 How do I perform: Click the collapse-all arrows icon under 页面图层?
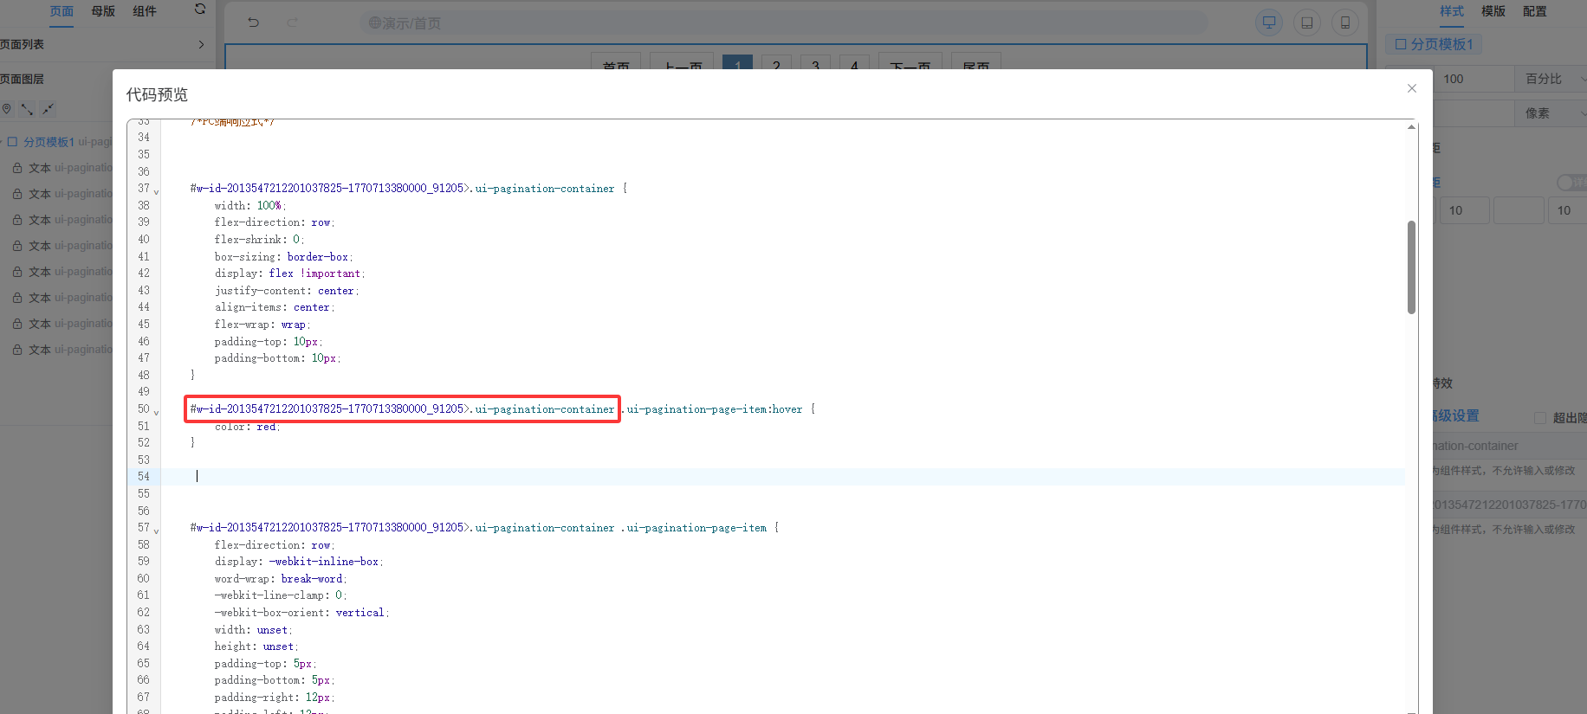(x=48, y=109)
